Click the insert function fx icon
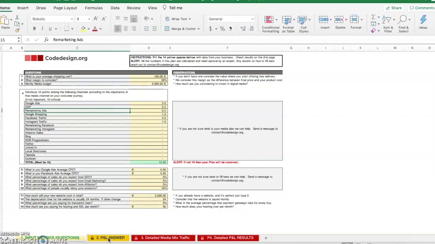The image size is (435, 244). [46, 40]
